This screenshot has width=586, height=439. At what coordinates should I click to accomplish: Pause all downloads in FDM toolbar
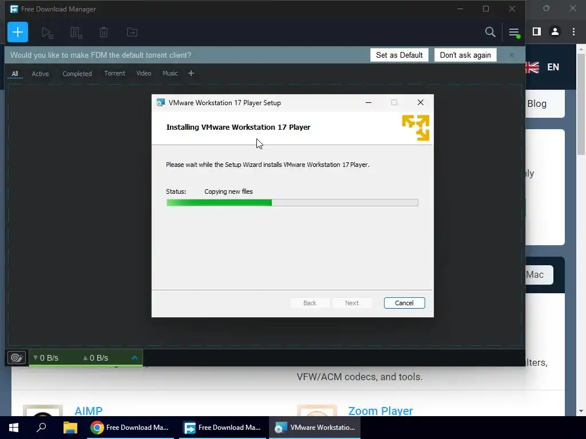pyautogui.click(x=76, y=33)
